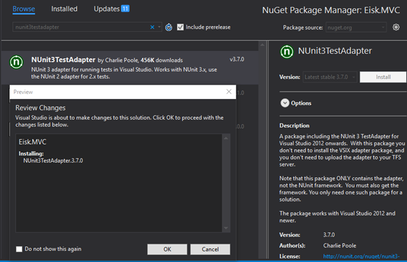Screen dimensions: 407x262
Task: Open the Version dropdown showing Latest stable 3.7.0
Action: coord(330,77)
